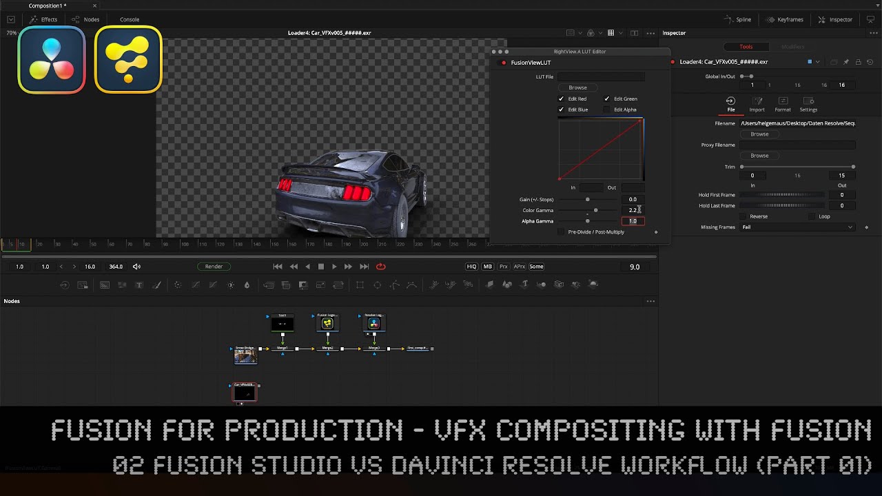Click the Alpha Gamma value field
The image size is (882, 496).
[633, 221]
